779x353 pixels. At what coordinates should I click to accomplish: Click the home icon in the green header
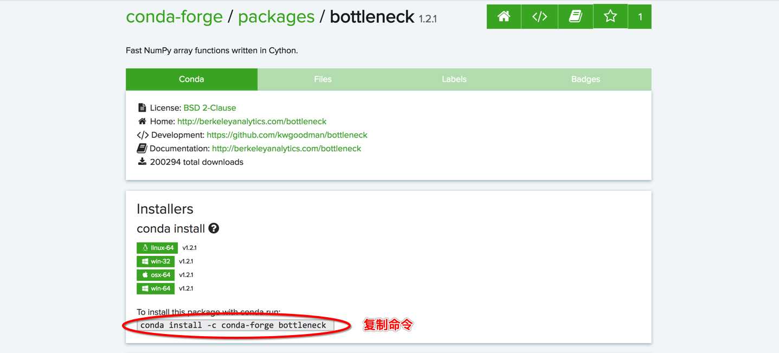pyautogui.click(x=503, y=16)
